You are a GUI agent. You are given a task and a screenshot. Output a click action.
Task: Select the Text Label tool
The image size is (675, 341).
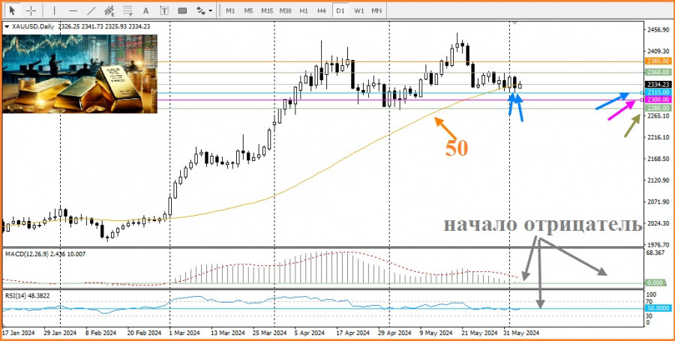click(x=164, y=10)
